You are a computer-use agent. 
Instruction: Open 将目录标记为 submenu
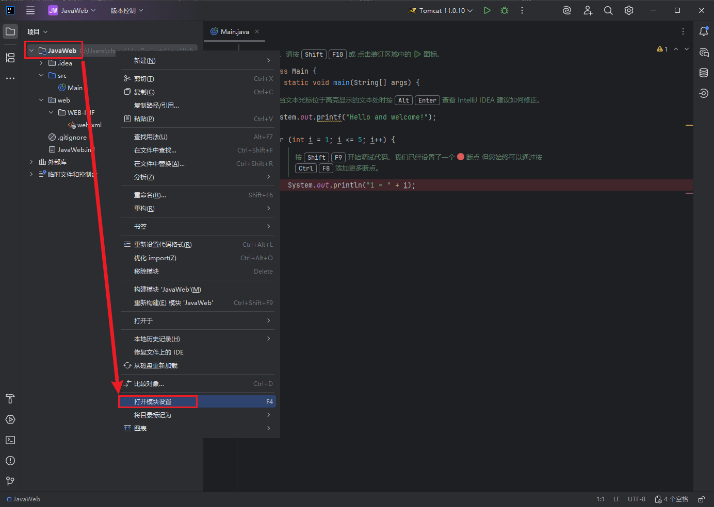(x=199, y=415)
